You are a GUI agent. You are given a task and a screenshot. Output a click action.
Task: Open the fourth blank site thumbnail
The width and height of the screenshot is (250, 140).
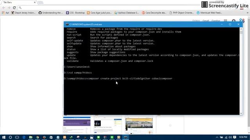point(170,125)
